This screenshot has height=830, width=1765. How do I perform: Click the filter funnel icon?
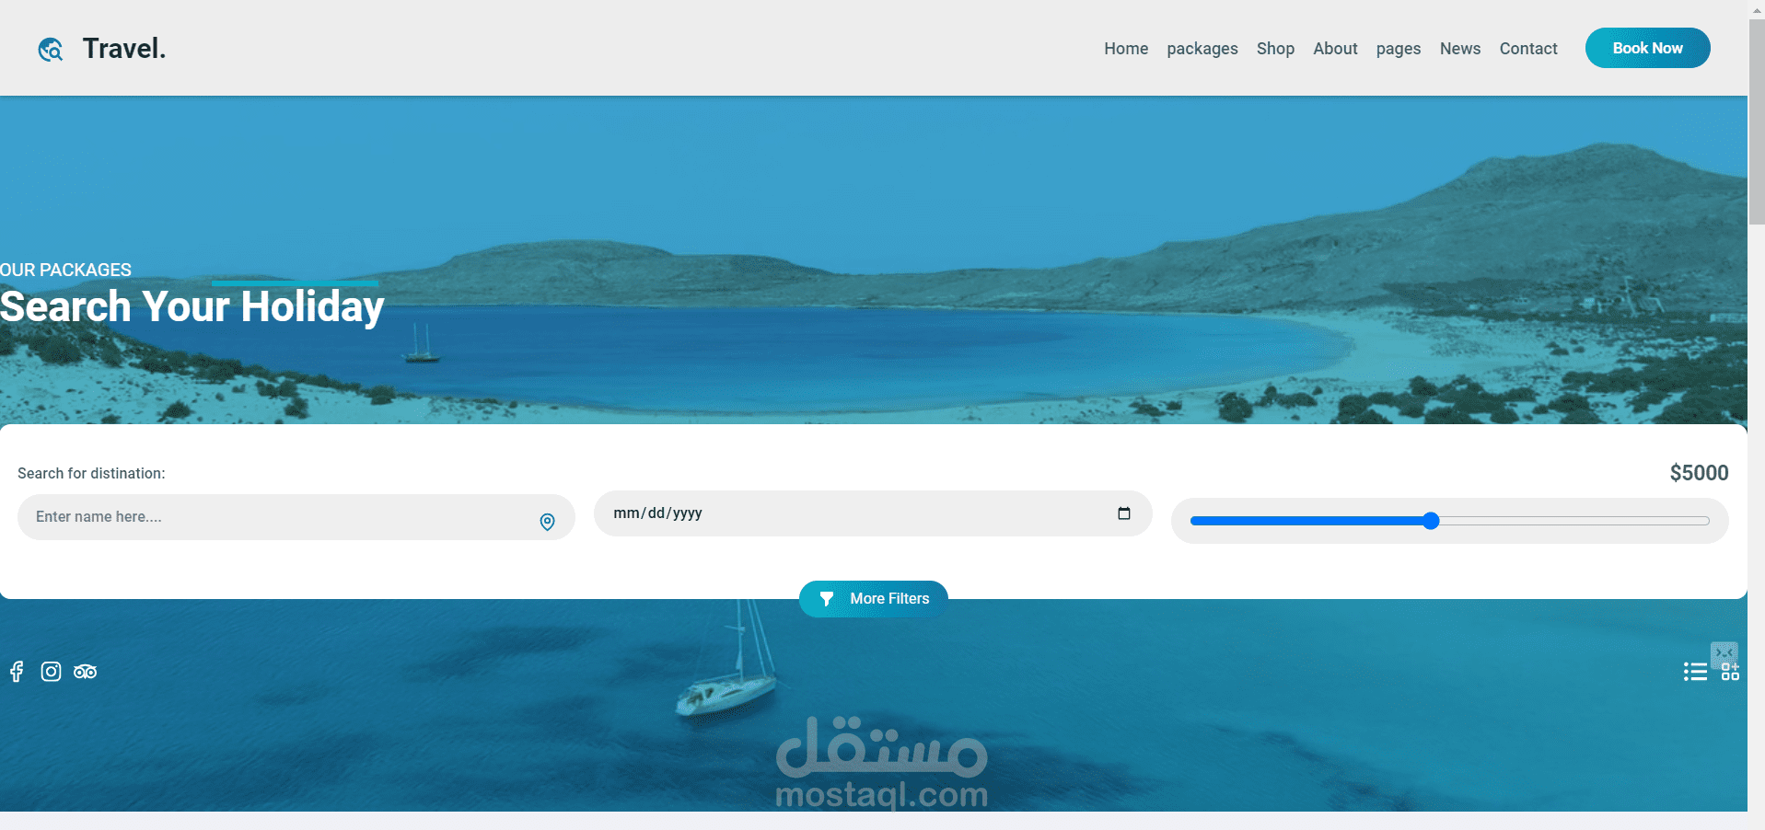pos(827,599)
